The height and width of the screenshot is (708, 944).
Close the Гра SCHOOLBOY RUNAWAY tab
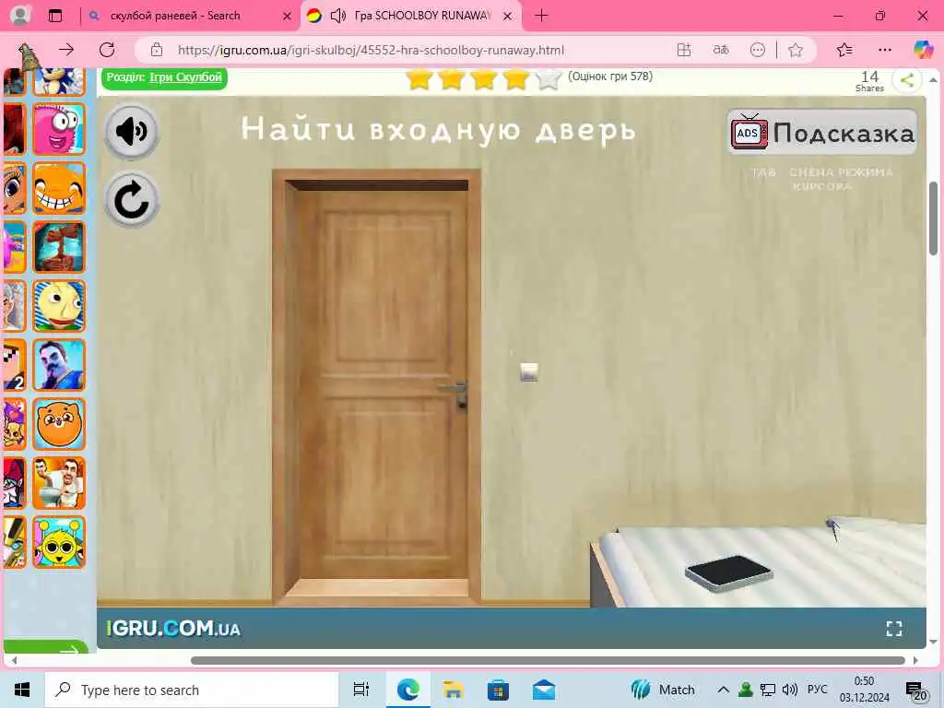pos(508,17)
